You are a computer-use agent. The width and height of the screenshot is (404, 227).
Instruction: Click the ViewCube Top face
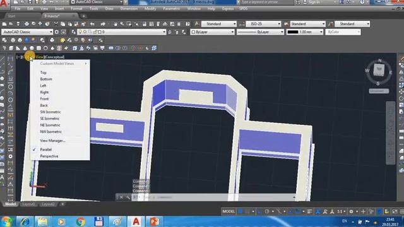[379, 69]
